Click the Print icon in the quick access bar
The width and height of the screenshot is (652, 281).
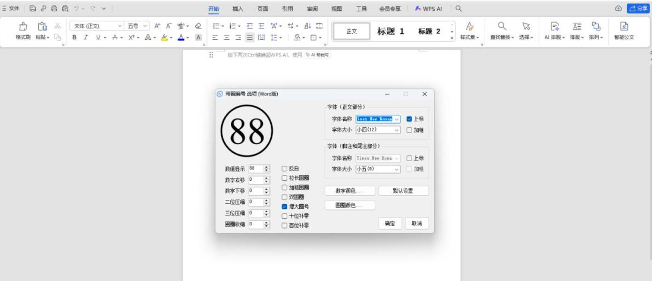click(x=54, y=8)
